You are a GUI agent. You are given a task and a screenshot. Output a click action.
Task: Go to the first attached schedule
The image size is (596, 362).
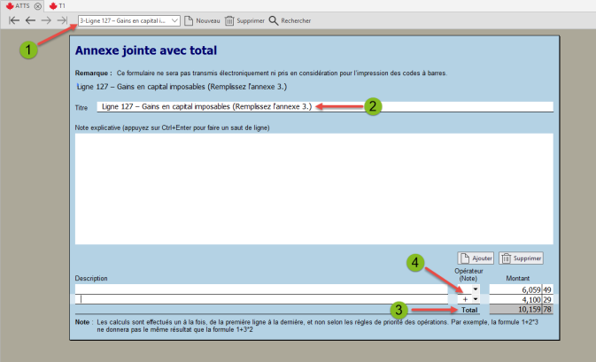tap(13, 19)
